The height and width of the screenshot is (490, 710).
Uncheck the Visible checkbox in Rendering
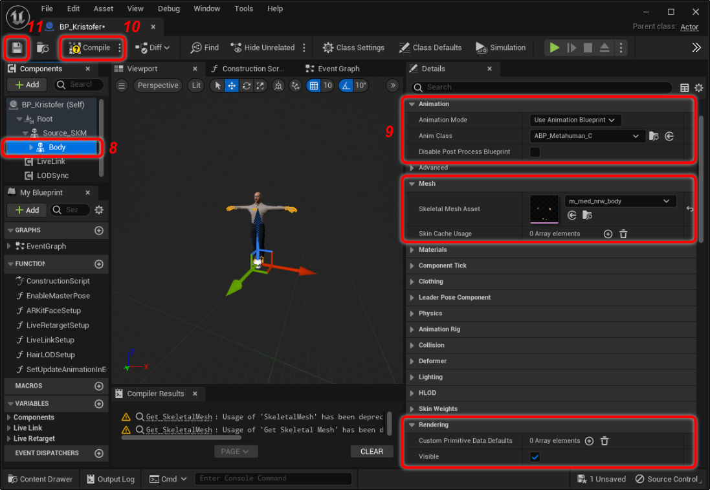click(535, 457)
